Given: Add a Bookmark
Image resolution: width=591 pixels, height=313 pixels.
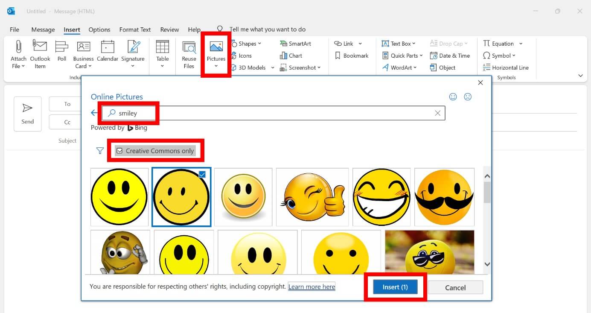Looking at the screenshot, I should (351, 55).
